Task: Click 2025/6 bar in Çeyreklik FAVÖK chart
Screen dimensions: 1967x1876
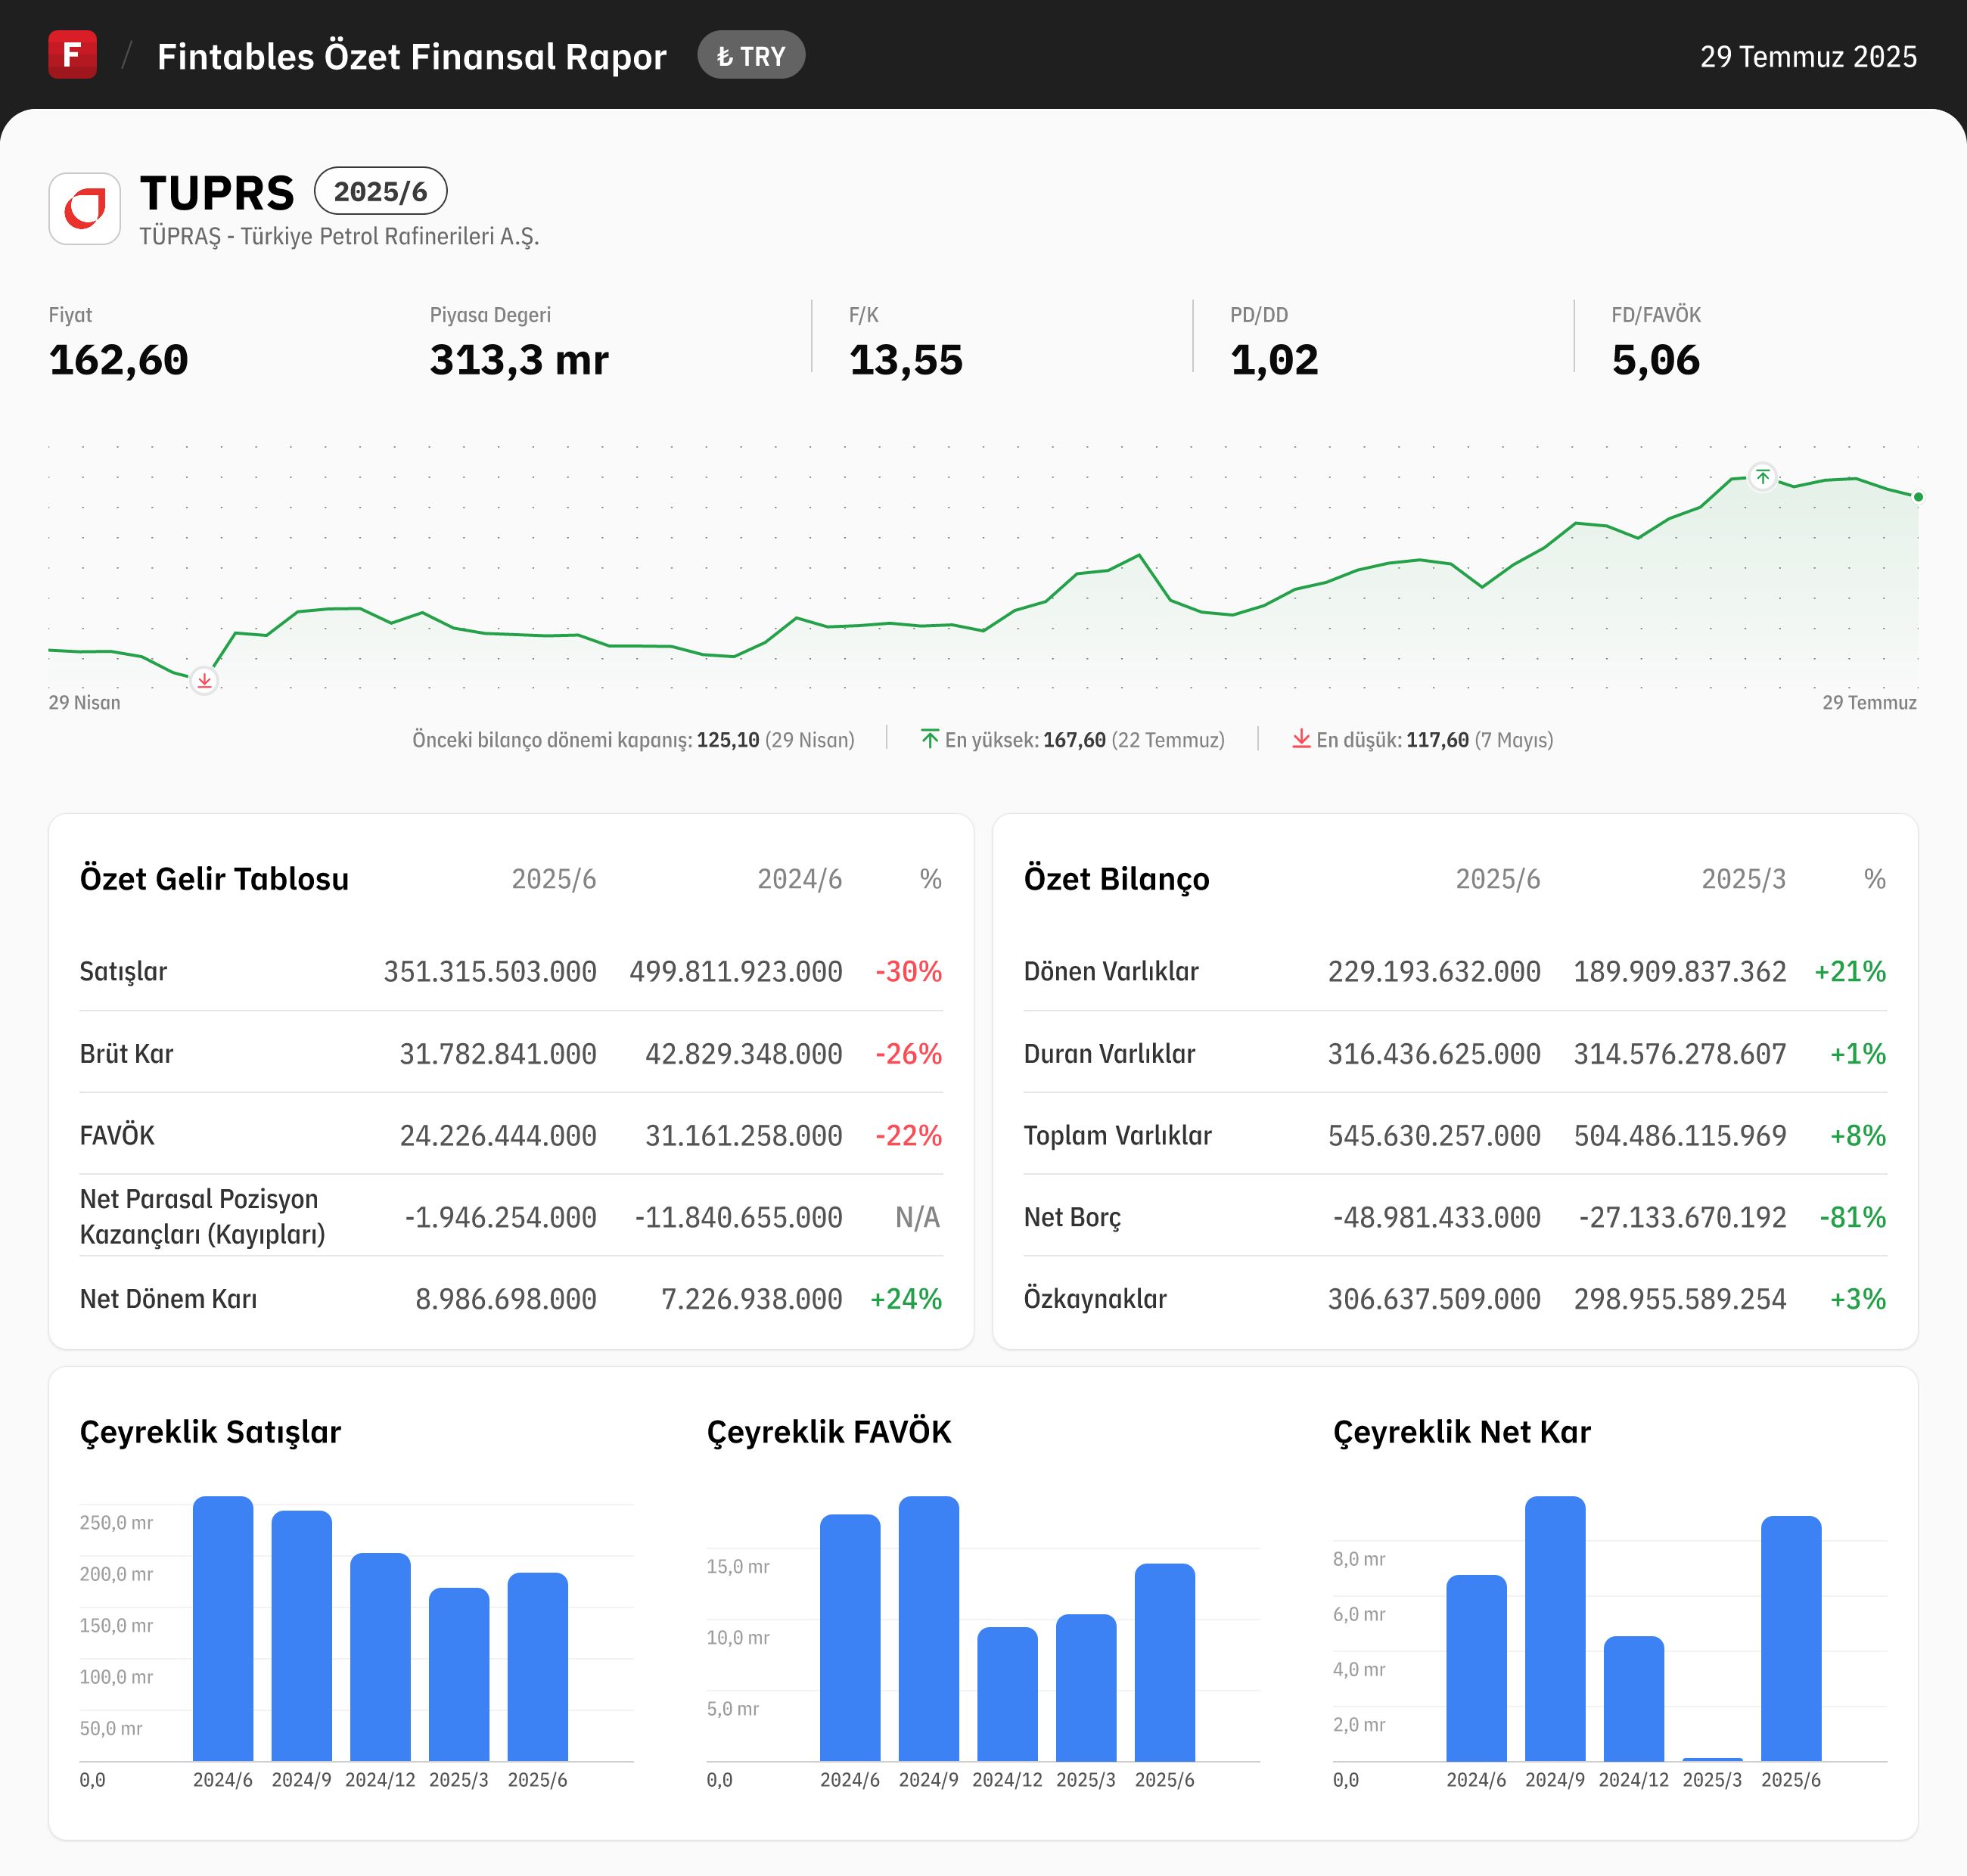Action: pyautogui.click(x=1165, y=1662)
